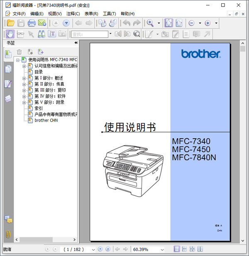This screenshot has height=256, width=249.
Task: Select the text selection tool
Action: point(52,34)
